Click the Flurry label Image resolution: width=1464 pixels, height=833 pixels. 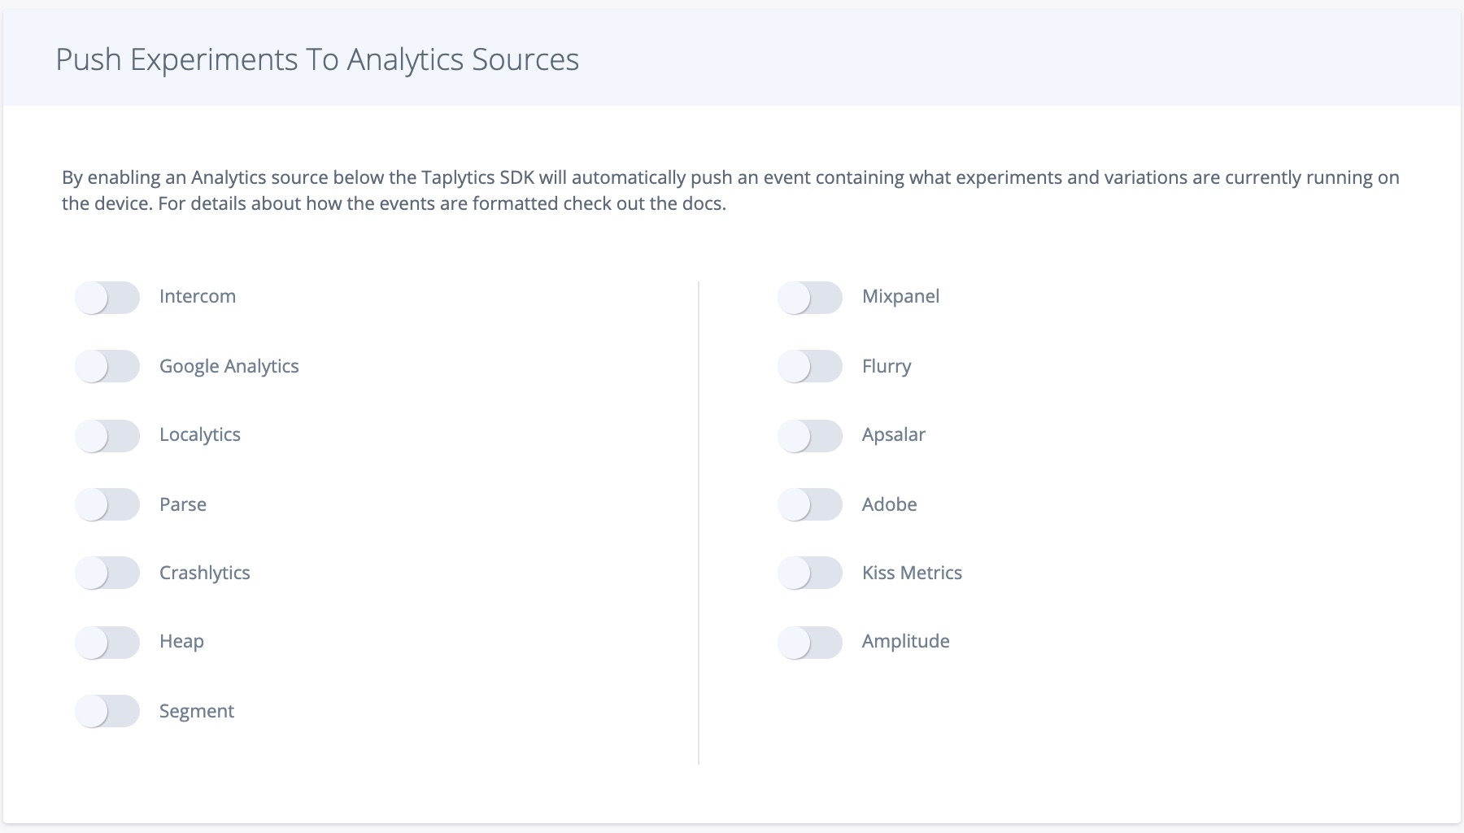(x=887, y=366)
